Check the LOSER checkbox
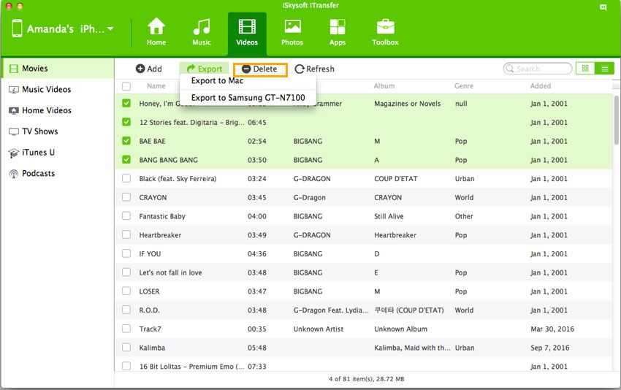Screen dimensions: 621x390 [126, 291]
